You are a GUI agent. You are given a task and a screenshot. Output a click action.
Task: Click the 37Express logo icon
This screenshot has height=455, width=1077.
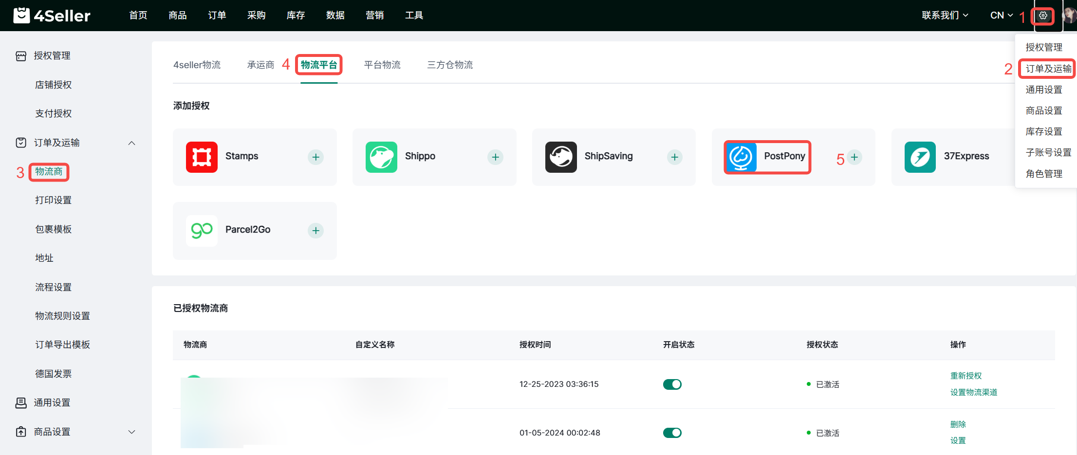(920, 157)
